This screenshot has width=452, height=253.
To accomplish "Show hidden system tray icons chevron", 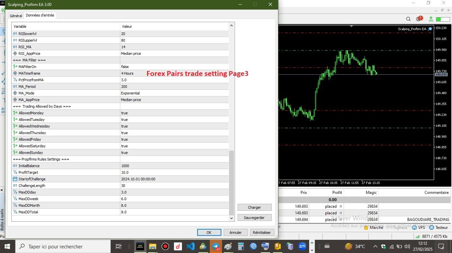I will point(375,246).
